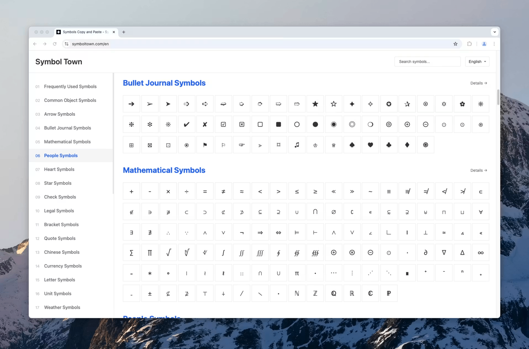Image resolution: width=529 pixels, height=349 pixels.
Task: Copy the not equal sign symbol
Action: (223, 191)
